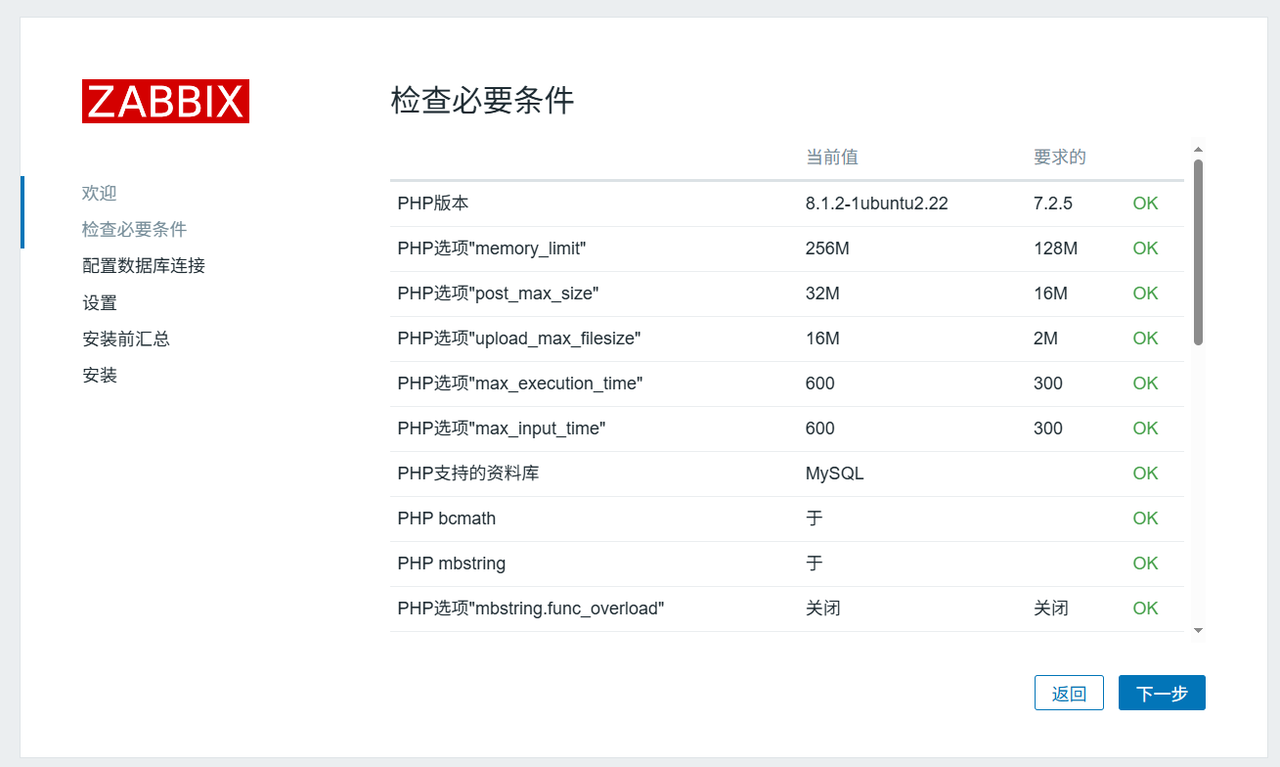Click the 要求的 column header
The width and height of the screenshot is (1280, 767).
click(x=1060, y=157)
